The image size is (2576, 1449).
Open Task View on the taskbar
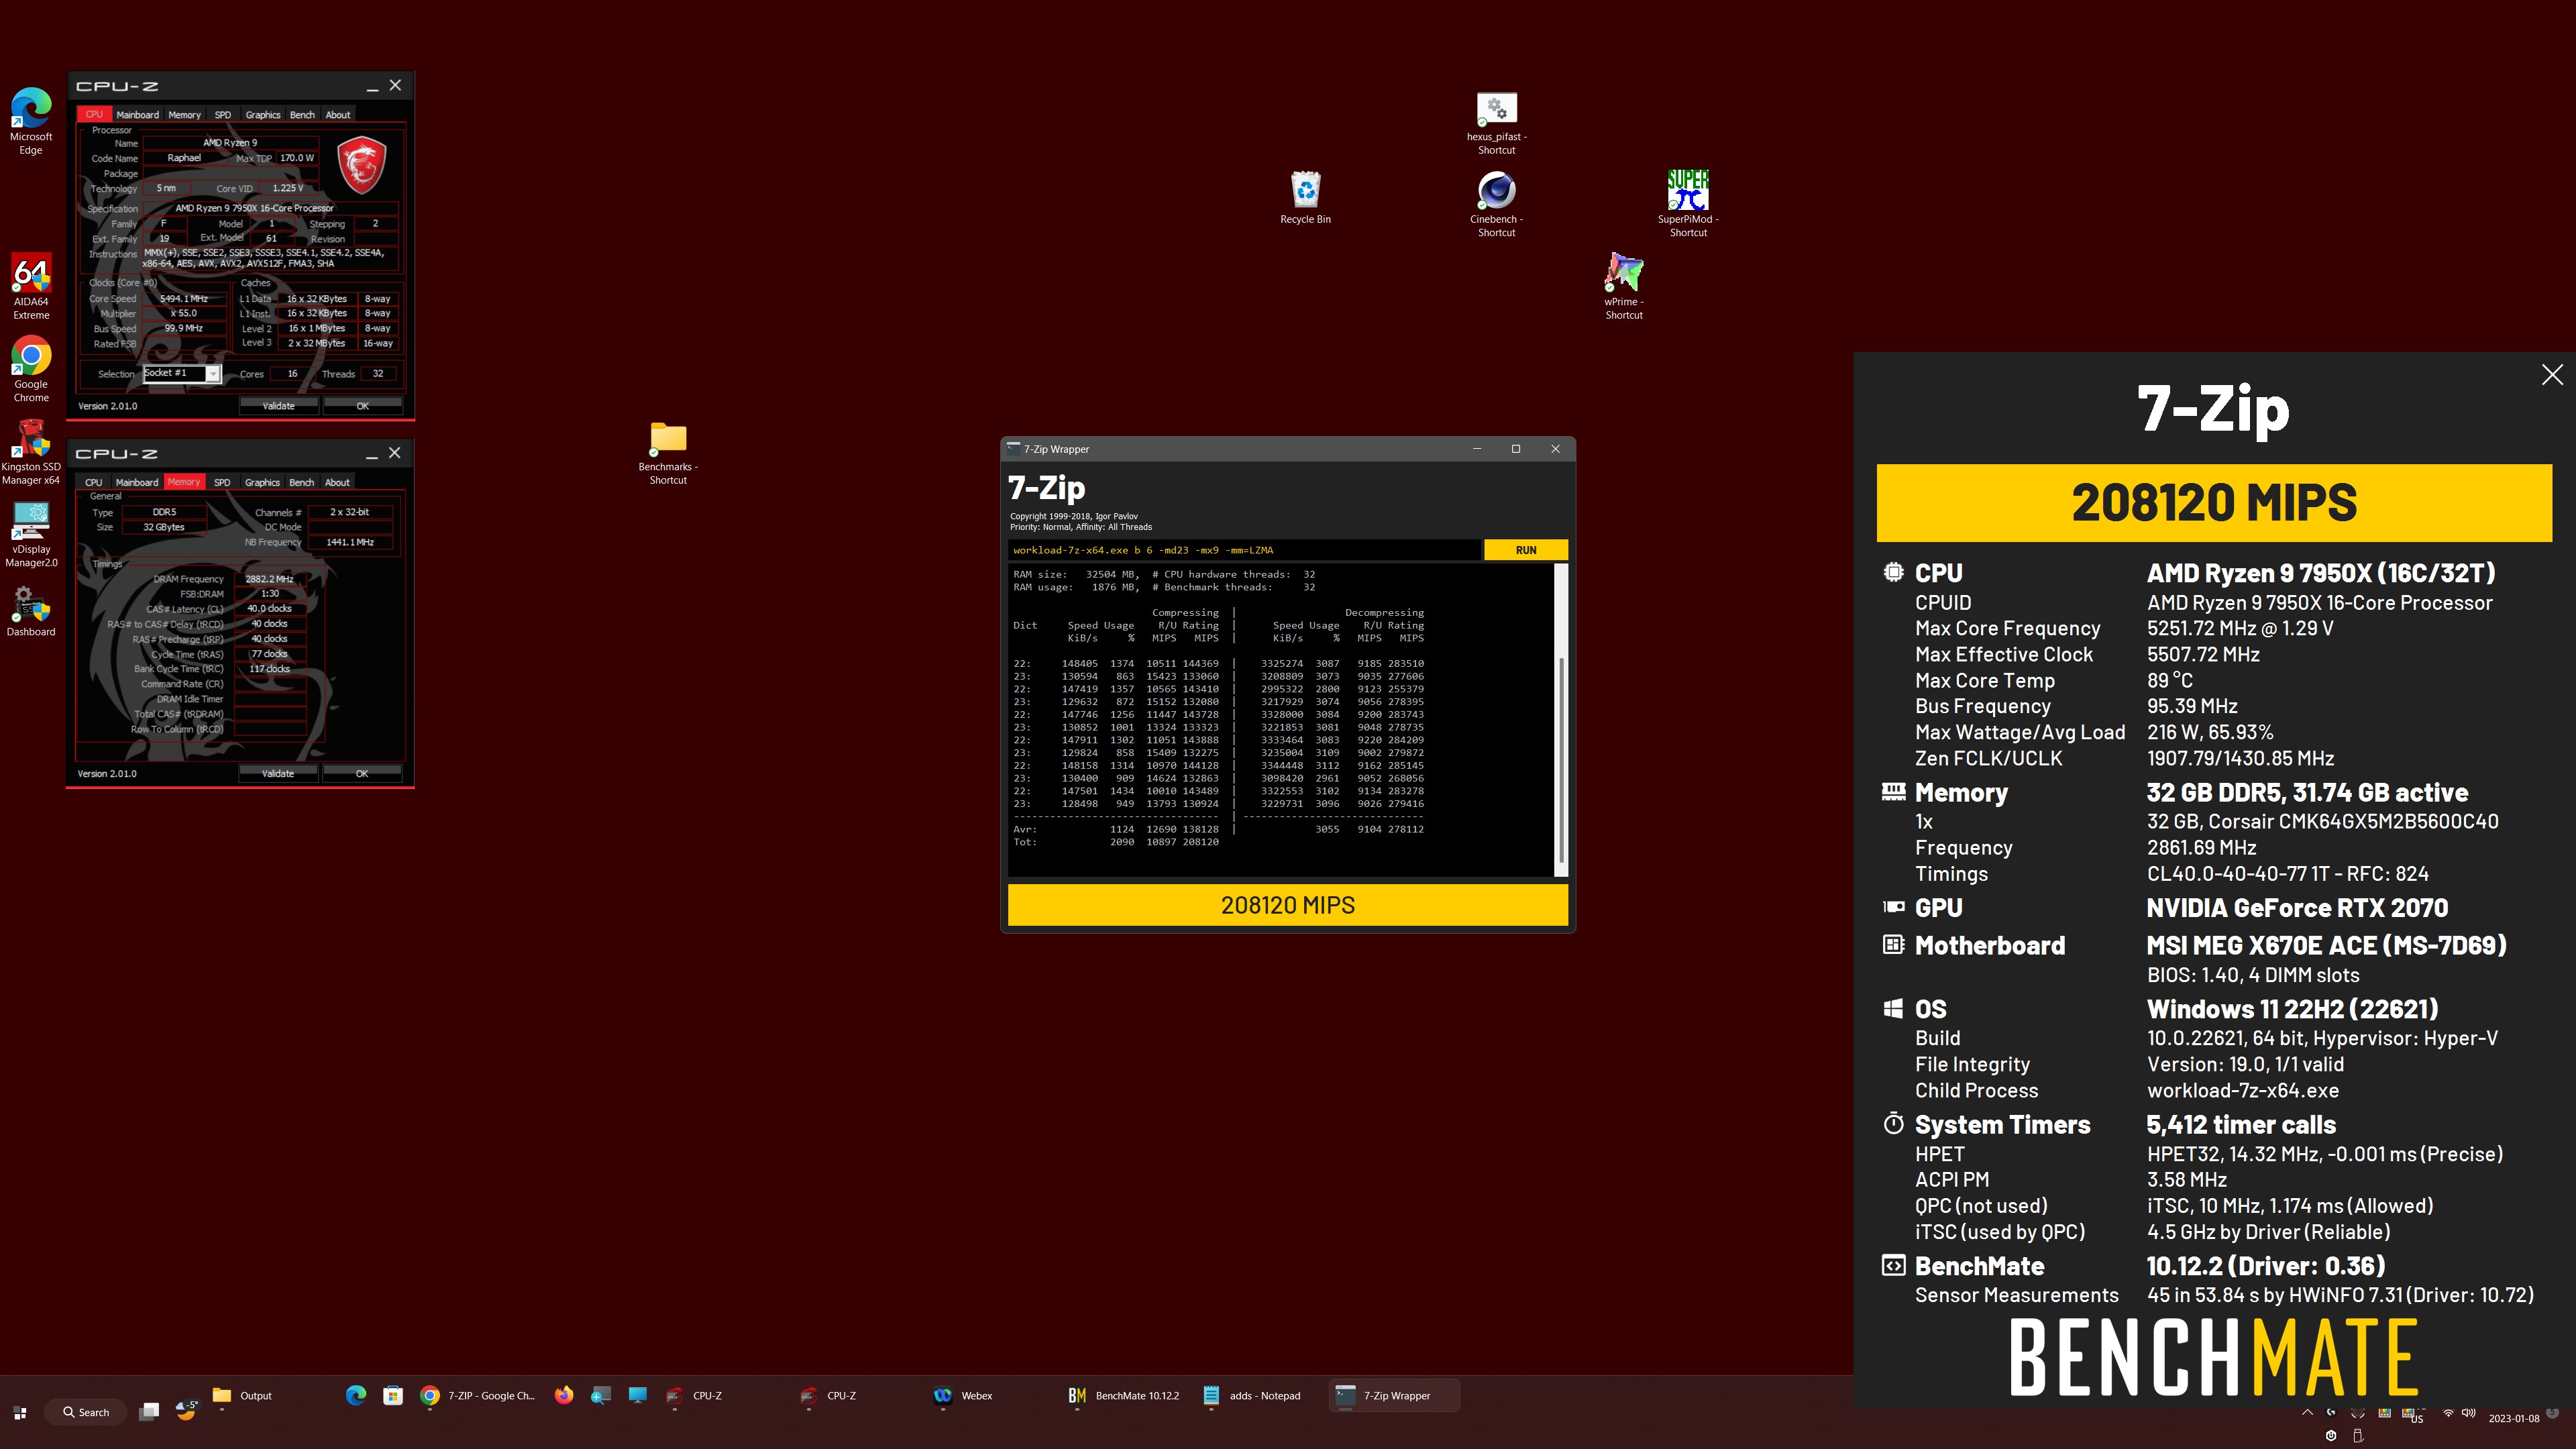[x=149, y=1411]
